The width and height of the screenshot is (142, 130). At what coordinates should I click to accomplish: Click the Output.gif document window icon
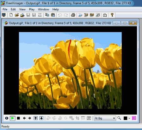pyautogui.click(x=6, y=23)
